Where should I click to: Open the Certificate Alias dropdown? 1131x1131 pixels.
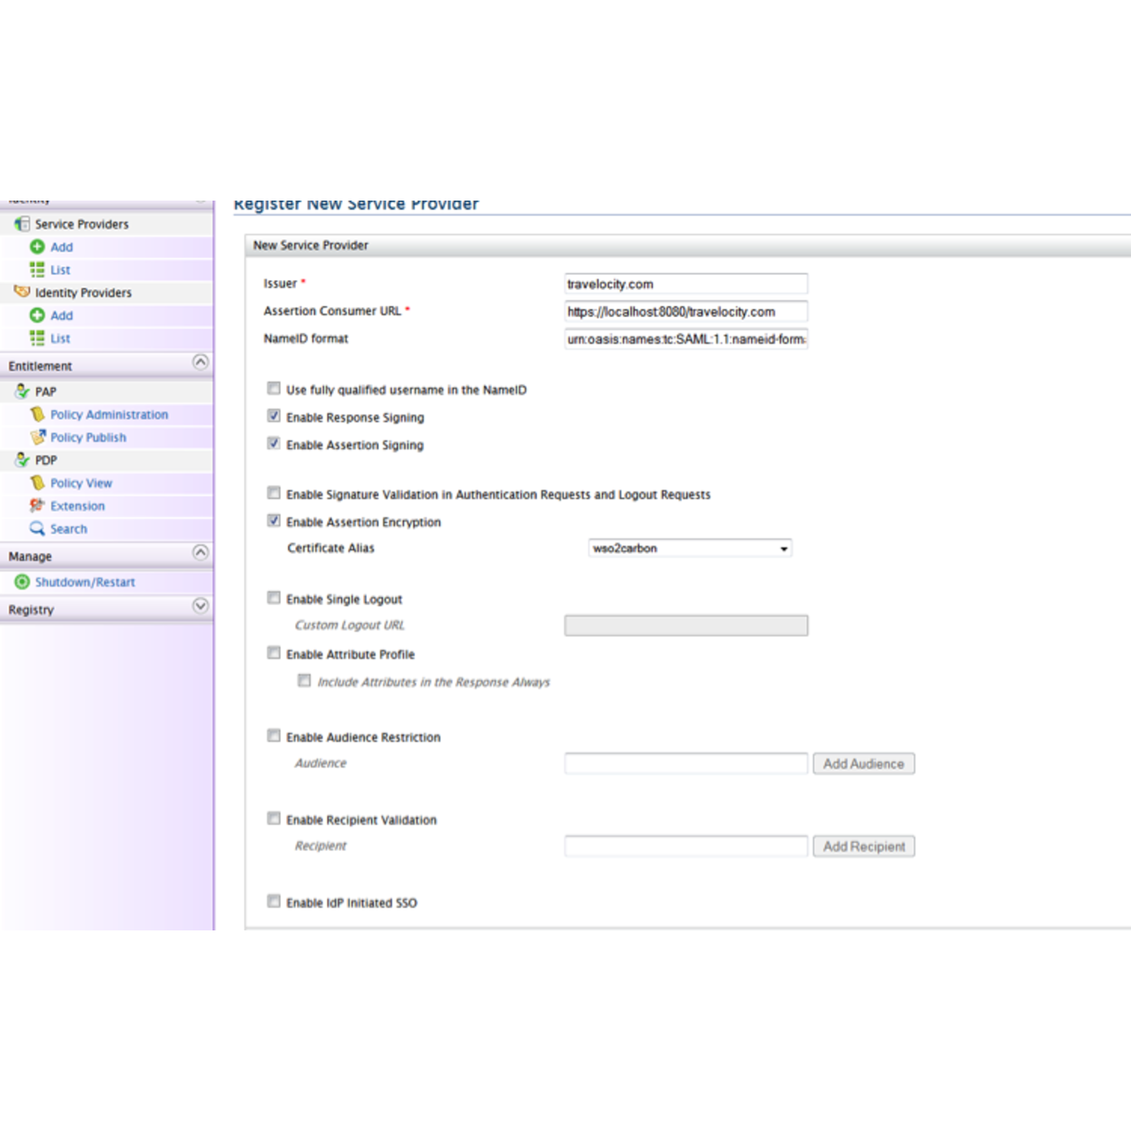[689, 549]
